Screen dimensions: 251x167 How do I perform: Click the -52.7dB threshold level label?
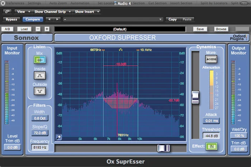pos(174,101)
